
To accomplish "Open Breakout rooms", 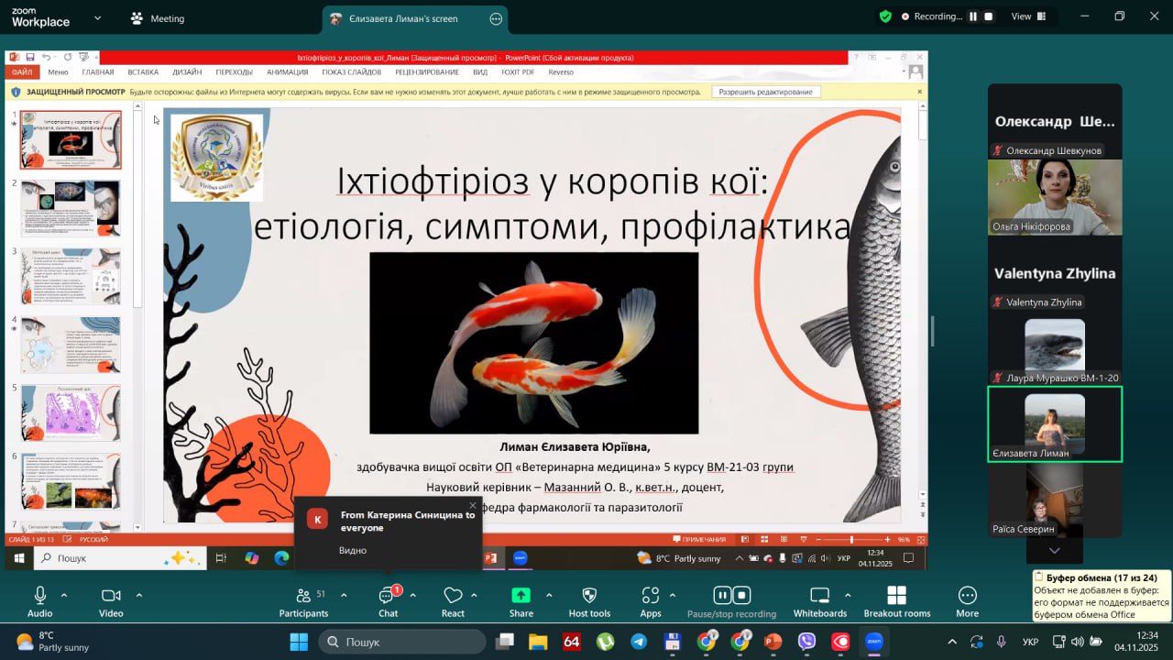I will [896, 596].
